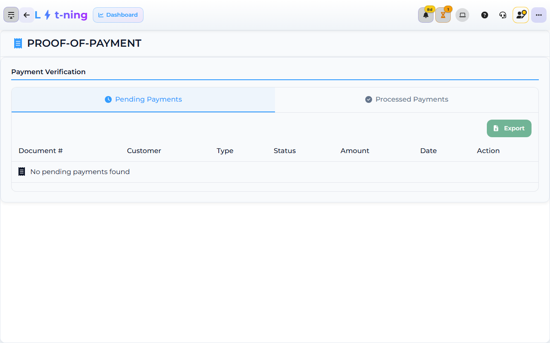Click the Status column header
The width and height of the screenshot is (550, 343).
285,151
